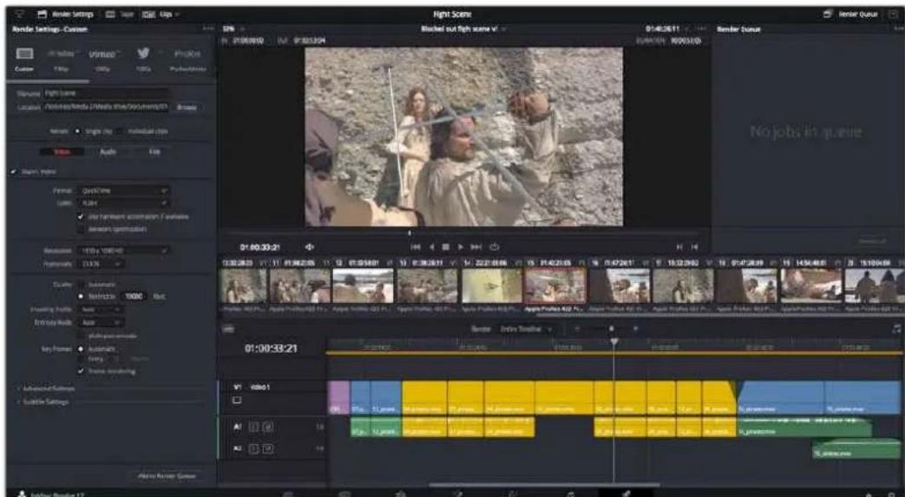Click the Browse location button
905x497 pixels.
[x=187, y=108]
